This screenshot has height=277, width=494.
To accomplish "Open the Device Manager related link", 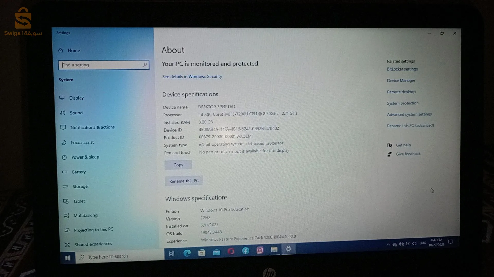I will [x=401, y=80].
